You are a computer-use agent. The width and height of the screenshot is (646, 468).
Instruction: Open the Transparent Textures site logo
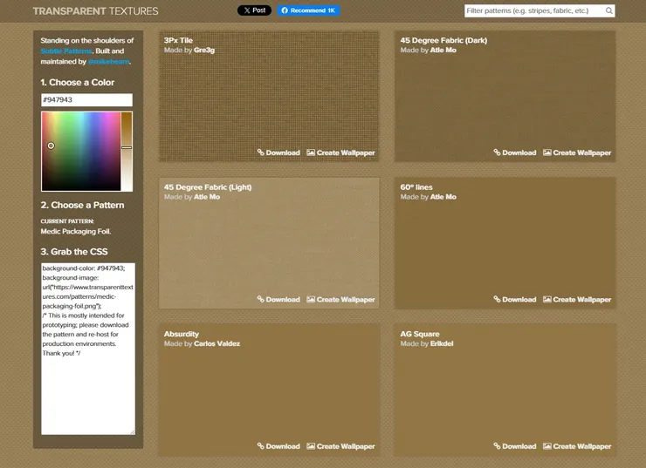coord(95,11)
